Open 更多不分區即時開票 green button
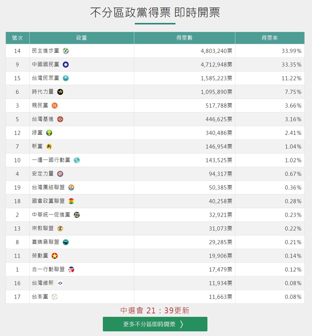Image resolution: width=312 pixels, height=336 pixels. [x=155, y=324]
